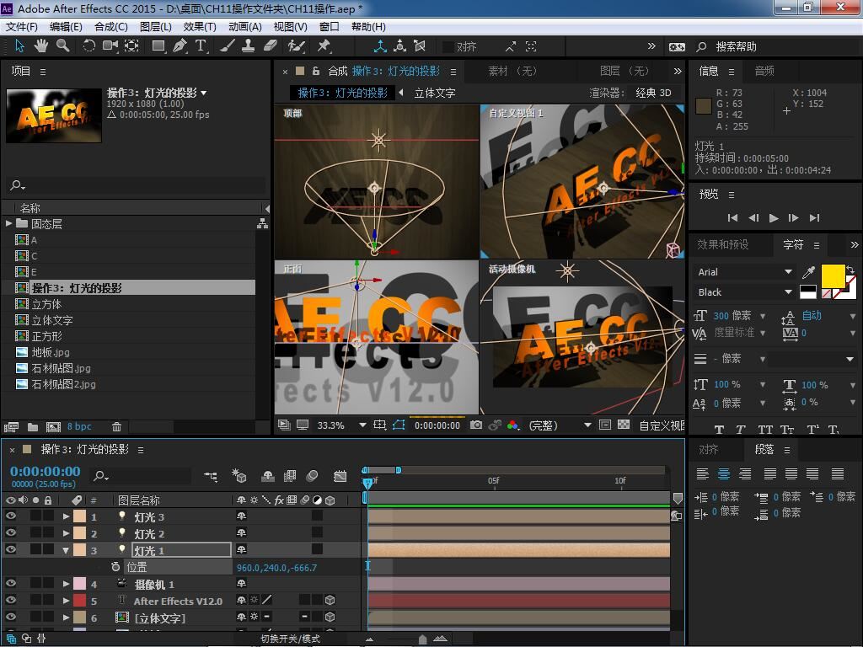Click the project composition thumbnail preview
The width and height of the screenshot is (863, 647).
pos(54,115)
